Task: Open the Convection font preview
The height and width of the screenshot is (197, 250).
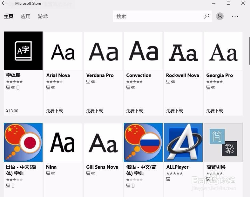Action: pos(143,51)
